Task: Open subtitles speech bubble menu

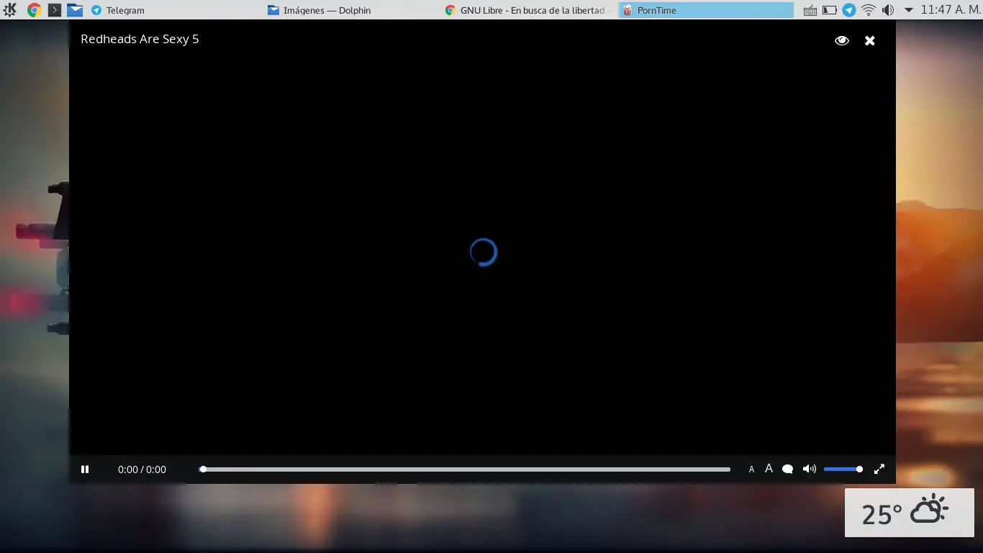Action: 787,469
